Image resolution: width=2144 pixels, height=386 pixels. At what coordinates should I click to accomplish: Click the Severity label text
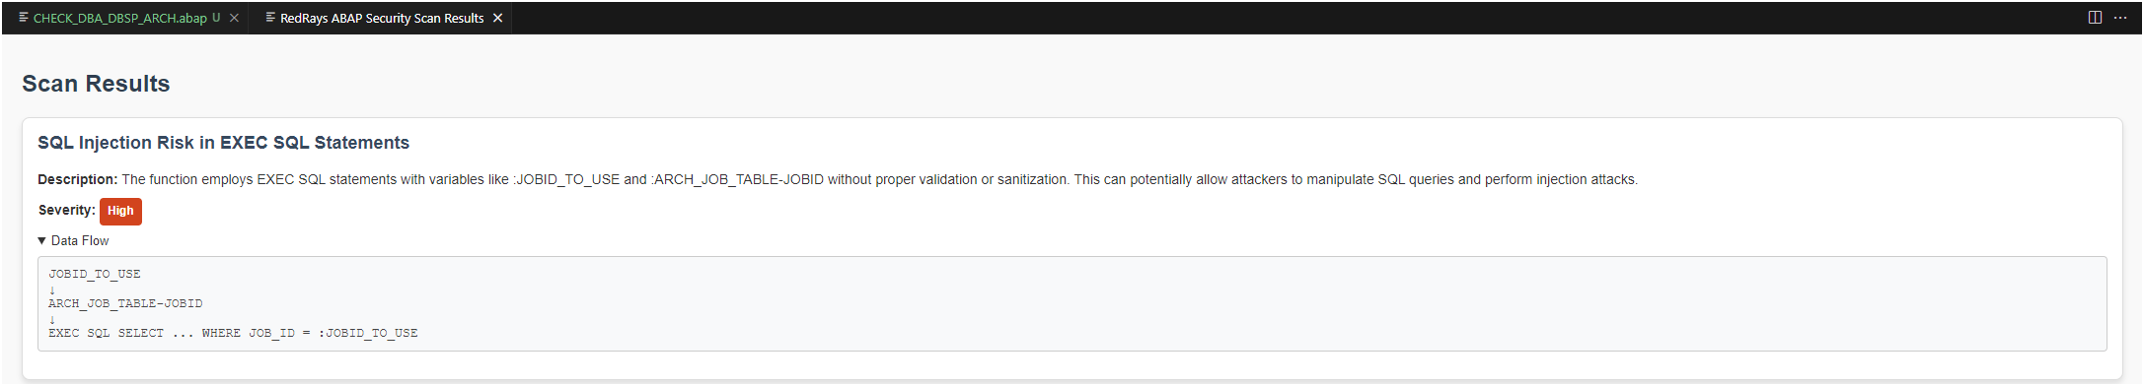(66, 210)
